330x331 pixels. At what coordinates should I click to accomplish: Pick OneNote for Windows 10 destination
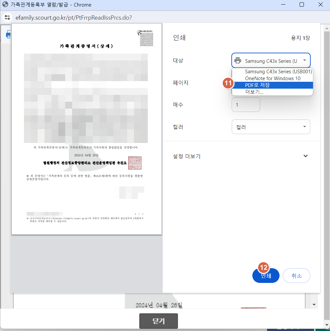(272, 78)
